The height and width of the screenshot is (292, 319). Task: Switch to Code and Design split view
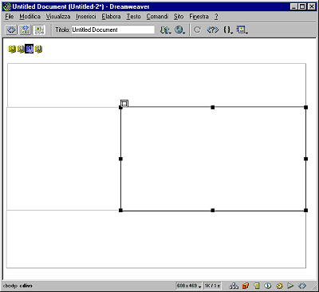pyautogui.click(x=26, y=30)
